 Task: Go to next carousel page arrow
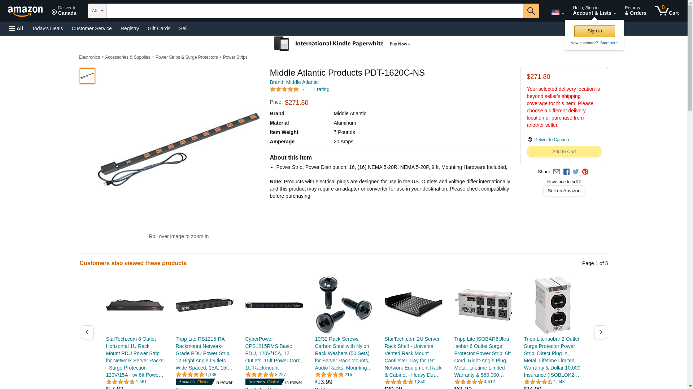click(600, 332)
